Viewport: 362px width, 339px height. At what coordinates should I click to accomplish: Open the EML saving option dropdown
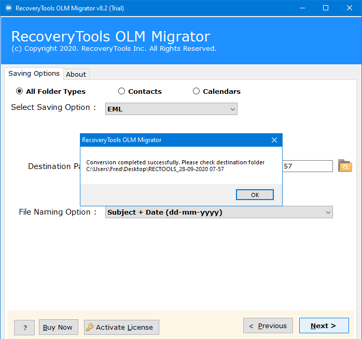point(171,109)
